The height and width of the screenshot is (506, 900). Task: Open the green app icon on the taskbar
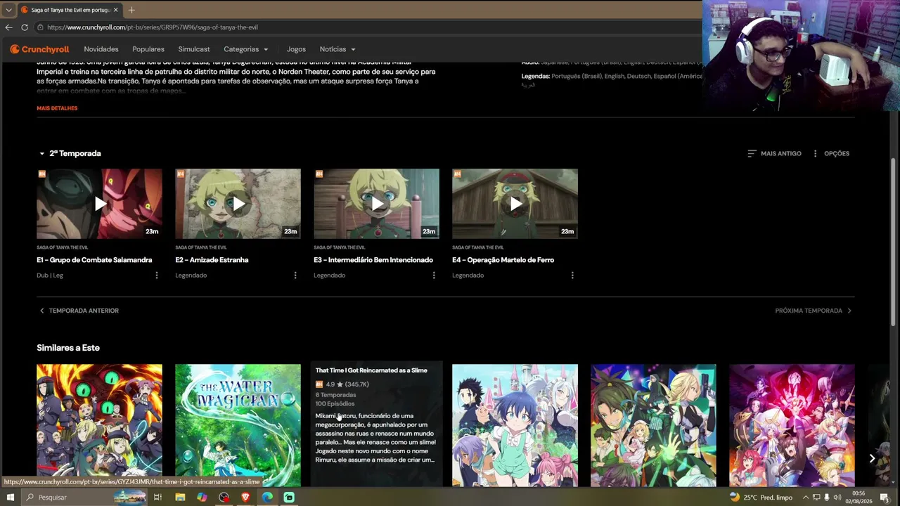coord(289,498)
